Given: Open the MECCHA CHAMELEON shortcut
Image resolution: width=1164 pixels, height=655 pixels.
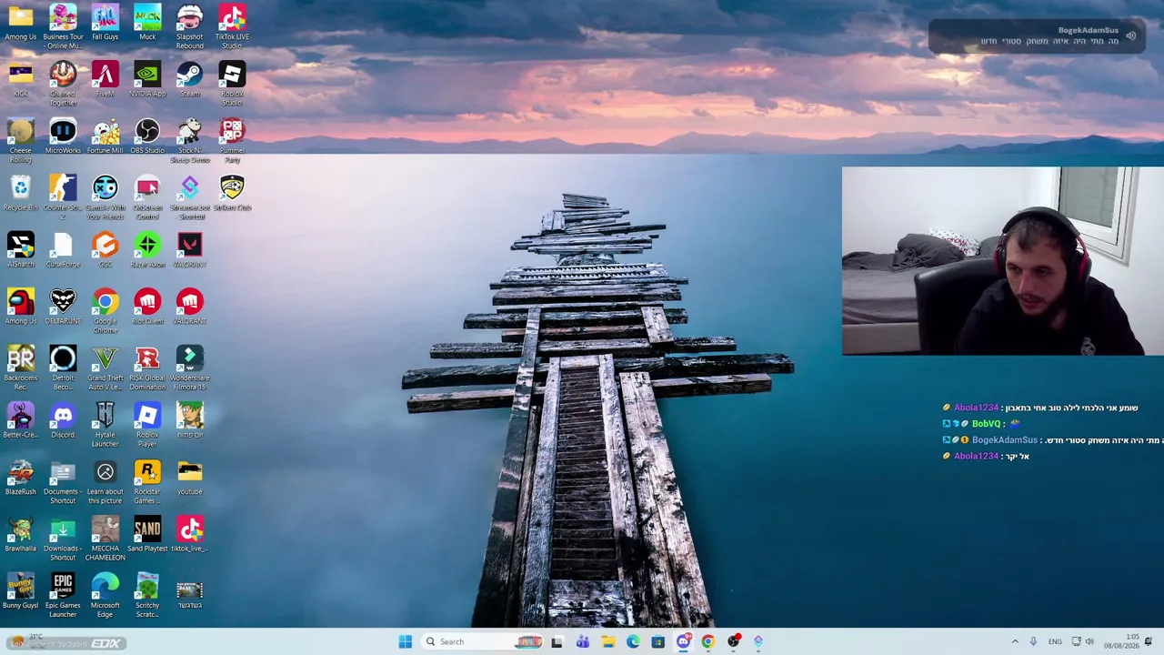Looking at the screenshot, I should click(105, 539).
